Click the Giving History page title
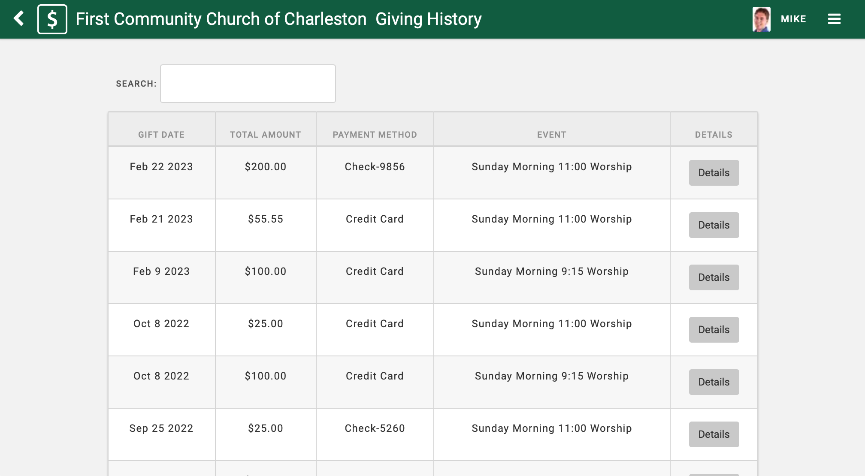865x476 pixels. click(x=429, y=19)
